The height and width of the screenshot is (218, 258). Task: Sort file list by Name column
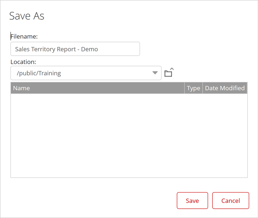(21, 88)
